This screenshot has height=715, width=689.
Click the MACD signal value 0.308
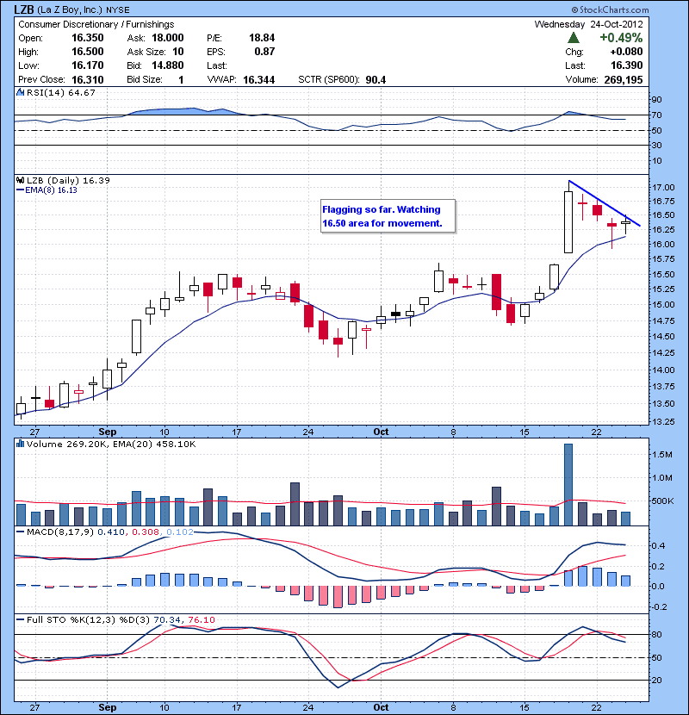146,532
